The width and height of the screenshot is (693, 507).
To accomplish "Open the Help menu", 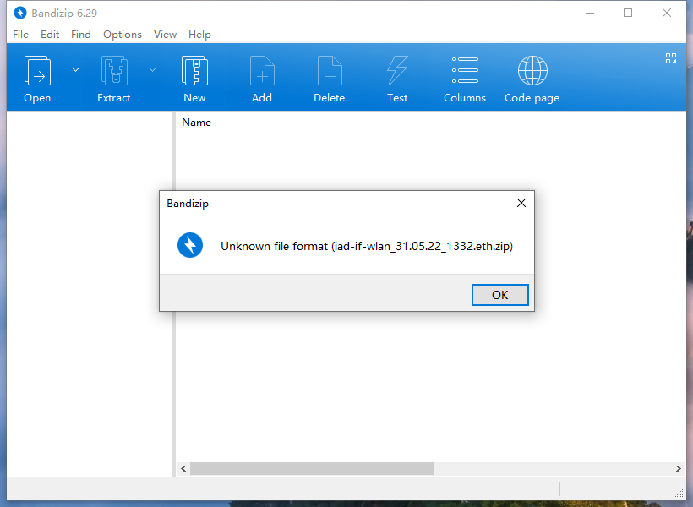I will click(x=199, y=35).
